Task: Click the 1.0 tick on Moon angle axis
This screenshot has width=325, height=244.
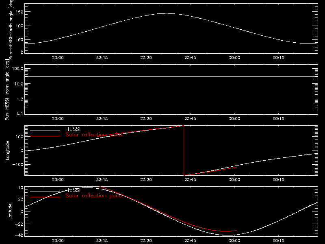Action: tap(20, 99)
